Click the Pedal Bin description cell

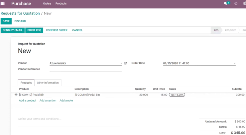87,95
